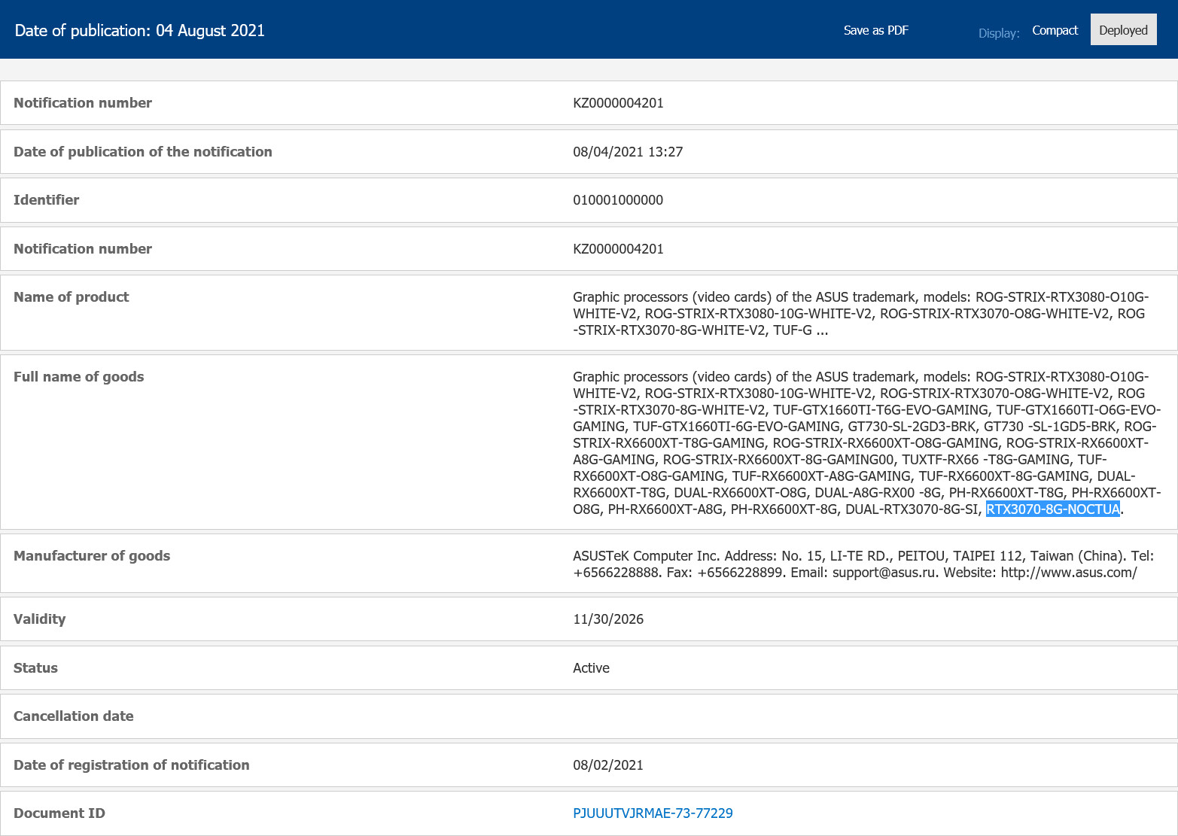Click the highlighted RTX3070-8G-NOCTUA text
The height and width of the screenshot is (836, 1178).
(x=1052, y=509)
